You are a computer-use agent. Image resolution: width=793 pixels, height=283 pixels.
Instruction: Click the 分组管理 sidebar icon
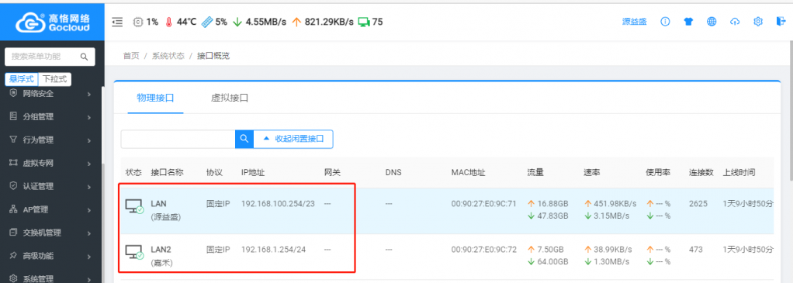coord(14,116)
